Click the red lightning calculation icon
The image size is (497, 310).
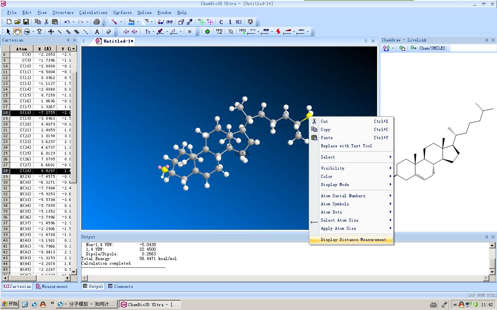[278, 32]
